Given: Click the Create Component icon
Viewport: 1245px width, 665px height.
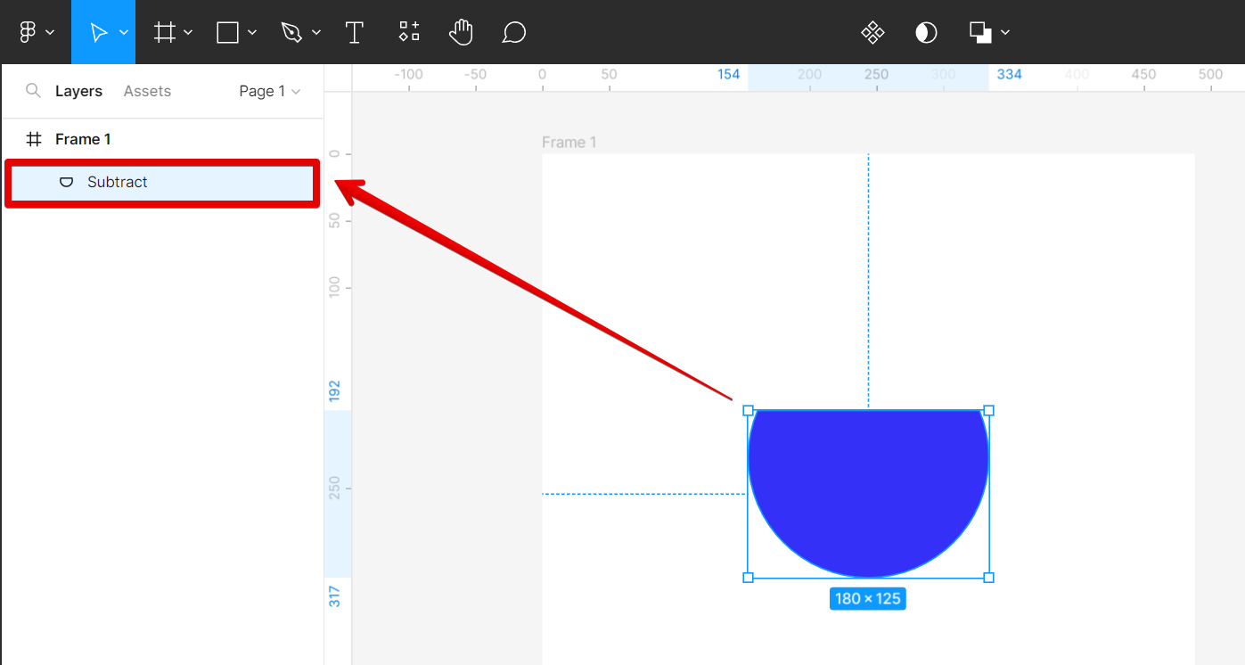Looking at the screenshot, I should point(872,33).
